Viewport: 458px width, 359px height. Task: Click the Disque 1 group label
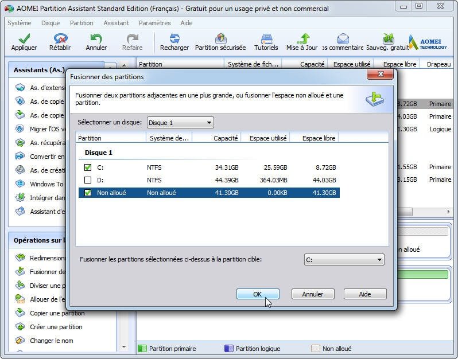click(x=99, y=153)
